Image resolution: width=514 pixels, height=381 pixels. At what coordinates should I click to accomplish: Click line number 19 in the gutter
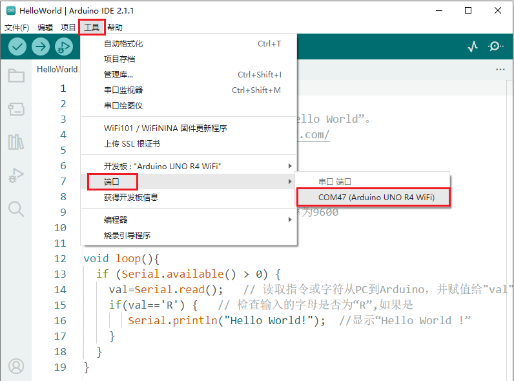pyautogui.click(x=60, y=367)
